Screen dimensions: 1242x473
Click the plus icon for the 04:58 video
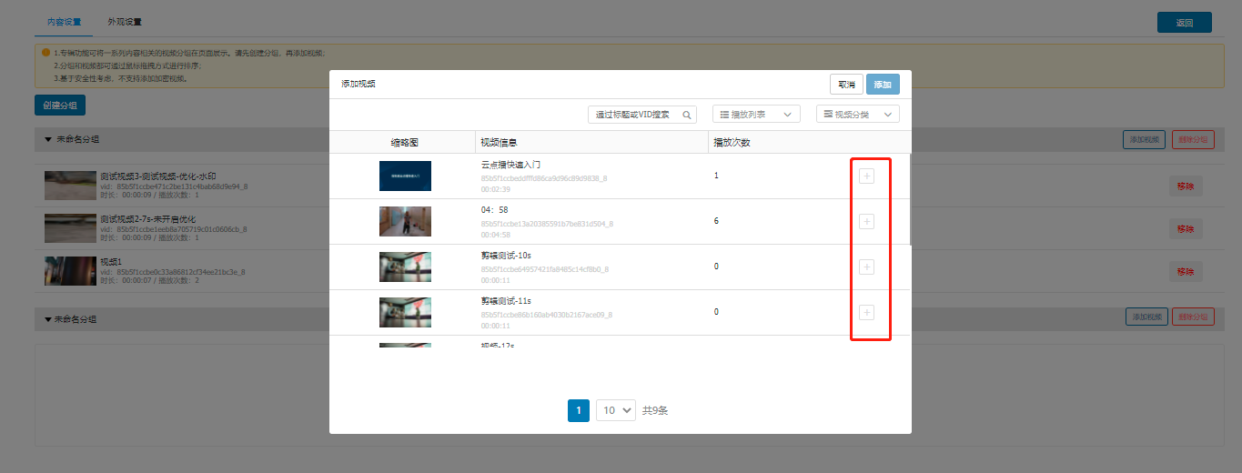pos(866,222)
